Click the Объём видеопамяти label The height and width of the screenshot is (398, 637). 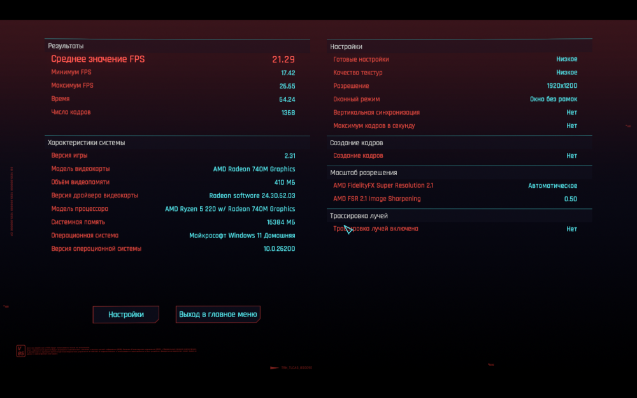click(x=80, y=182)
